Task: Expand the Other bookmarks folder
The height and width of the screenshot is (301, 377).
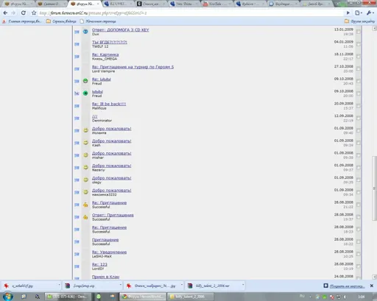Action: 359,21
